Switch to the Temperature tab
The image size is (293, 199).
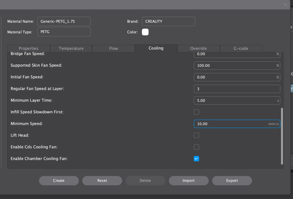[x=71, y=48]
